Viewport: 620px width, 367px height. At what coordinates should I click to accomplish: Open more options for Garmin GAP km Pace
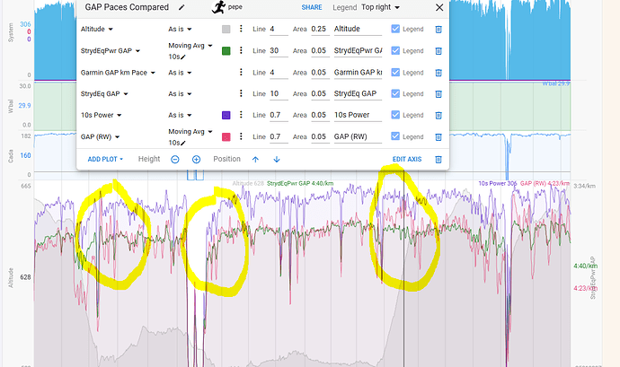tap(241, 73)
